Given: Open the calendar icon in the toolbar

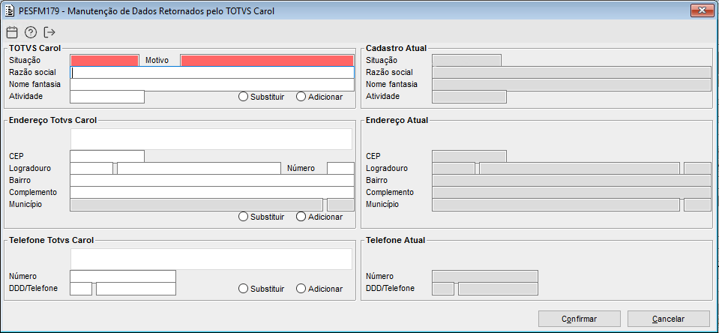Looking at the screenshot, I should tap(13, 32).
